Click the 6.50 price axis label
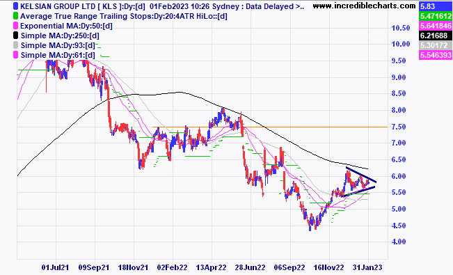This screenshot has height=275, width=453. point(399,159)
